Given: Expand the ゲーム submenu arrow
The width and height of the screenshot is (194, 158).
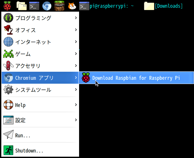Looking at the screenshot, I should [76, 54].
